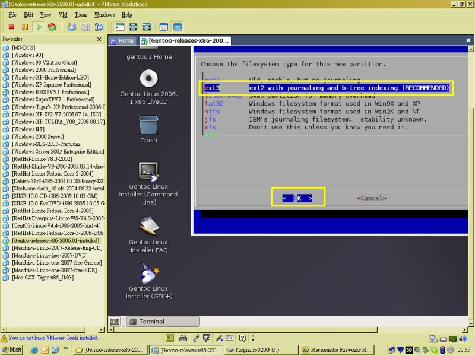Click the system tray clock 00:35
The width and height of the screenshot is (475, 356).
[464, 350]
